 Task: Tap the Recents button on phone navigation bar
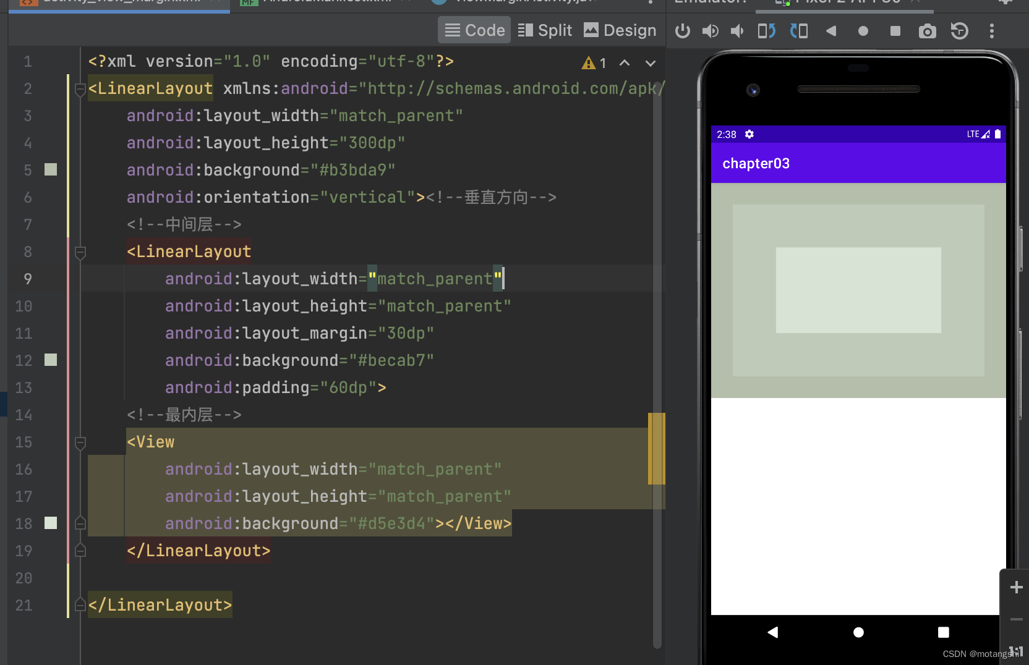click(943, 632)
